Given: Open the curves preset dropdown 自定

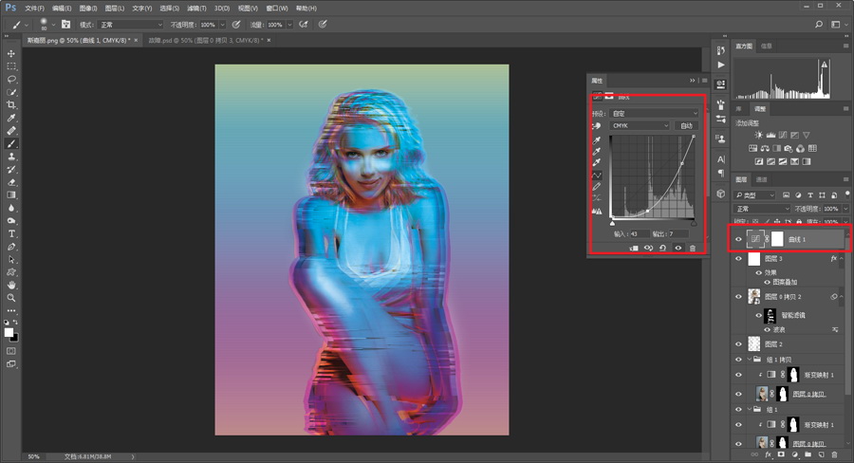Looking at the screenshot, I should (655, 113).
